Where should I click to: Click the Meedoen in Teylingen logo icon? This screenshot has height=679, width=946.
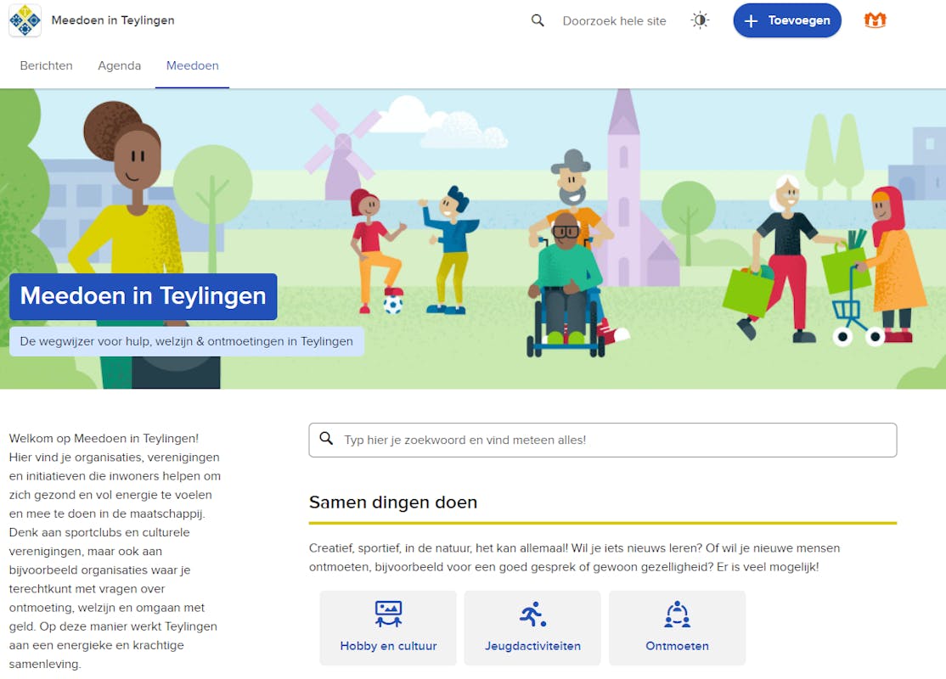pyautogui.click(x=25, y=20)
